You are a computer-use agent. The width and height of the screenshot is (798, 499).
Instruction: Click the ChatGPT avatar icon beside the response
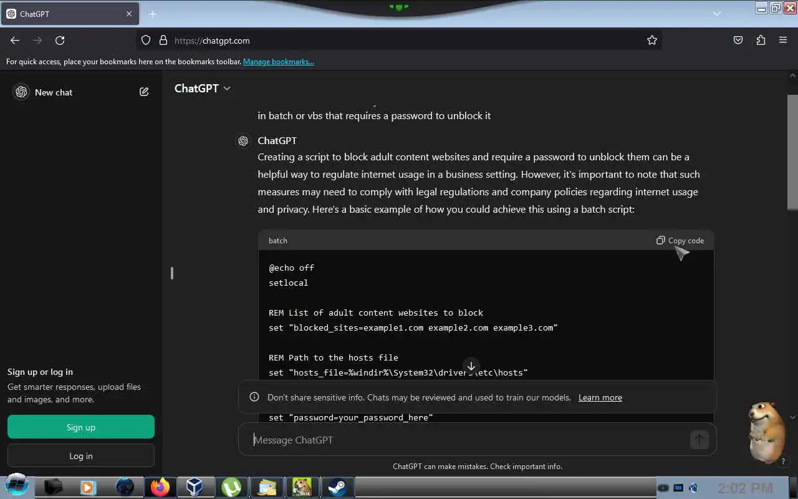(x=243, y=141)
